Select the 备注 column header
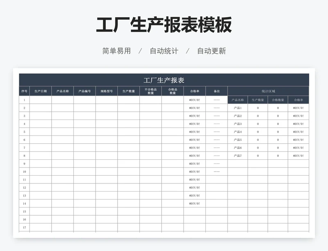Image resolution: width=328 pixels, height=251 pixels. coord(217,91)
